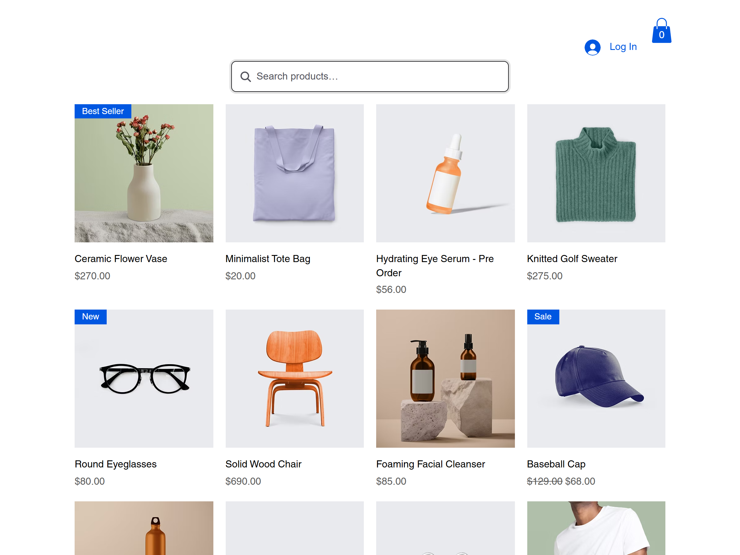Open the Log In link

tap(623, 47)
